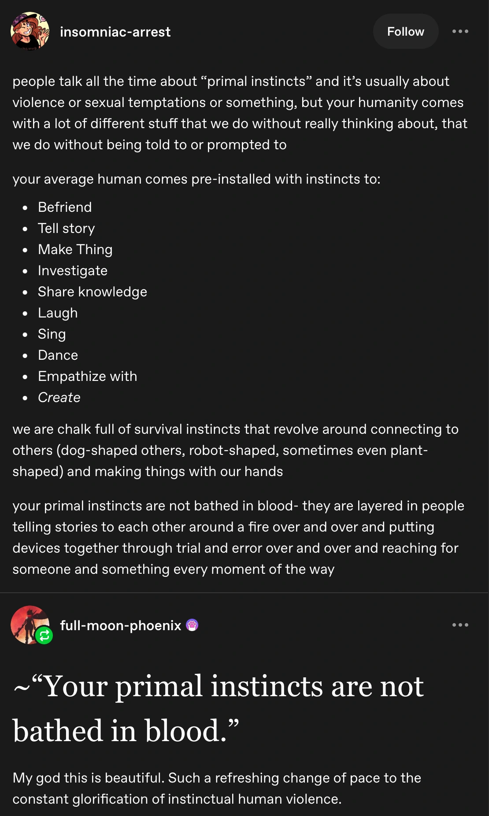Click the full-moon-phoenix profile avatar
The height and width of the screenshot is (816, 489).
tap(27, 623)
